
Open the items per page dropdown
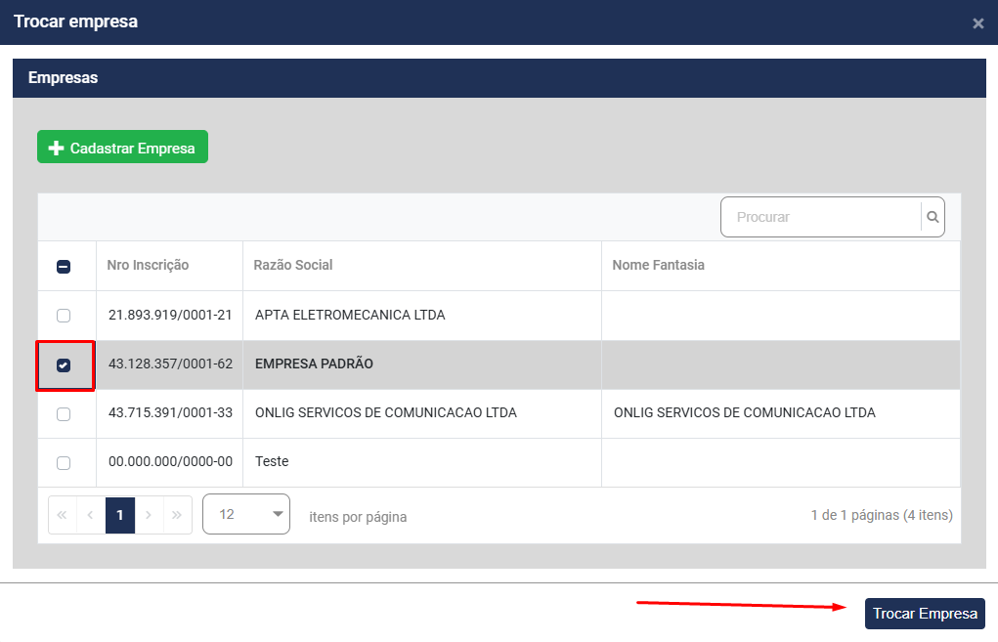pyautogui.click(x=246, y=514)
